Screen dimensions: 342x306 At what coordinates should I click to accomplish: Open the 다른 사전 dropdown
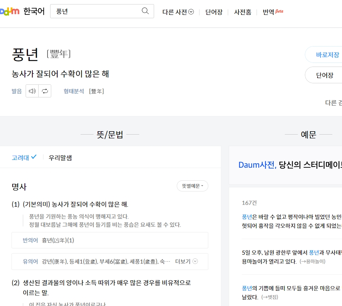[x=178, y=12]
